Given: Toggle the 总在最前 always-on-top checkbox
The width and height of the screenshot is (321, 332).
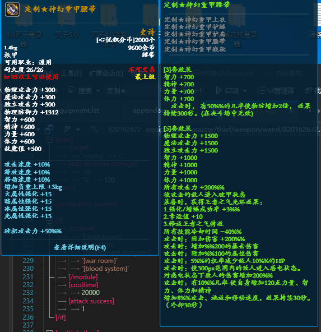Looking at the screenshot, I should coord(269,73).
